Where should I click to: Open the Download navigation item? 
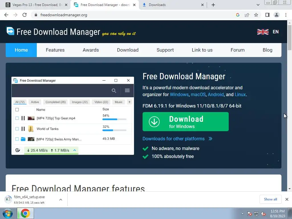(128, 50)
